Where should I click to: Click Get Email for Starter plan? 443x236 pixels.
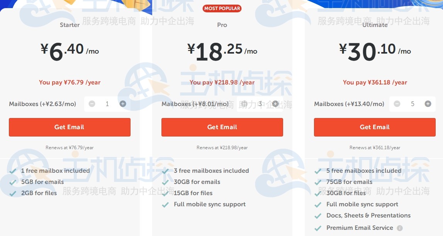[x=70, y=127]
